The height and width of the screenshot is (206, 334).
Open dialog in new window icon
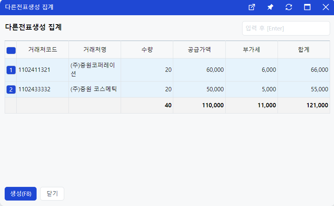252,7
